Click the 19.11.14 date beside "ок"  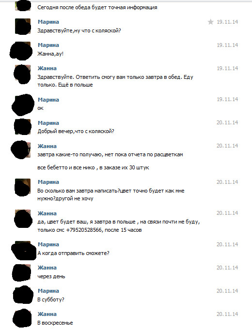click(227, 99)
